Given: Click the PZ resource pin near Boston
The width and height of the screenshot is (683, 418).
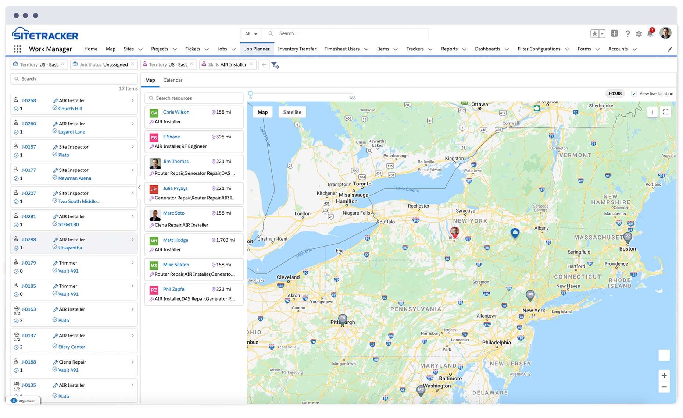Looking at the screenshot, I should tap(628, 237).
